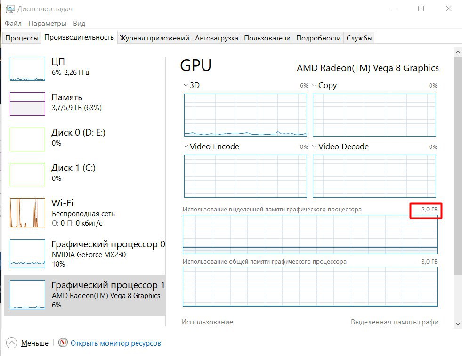Select the Wi-Fi list entry label
The width and height of the screenshot is (462, 356).
[x=63, y=203]
